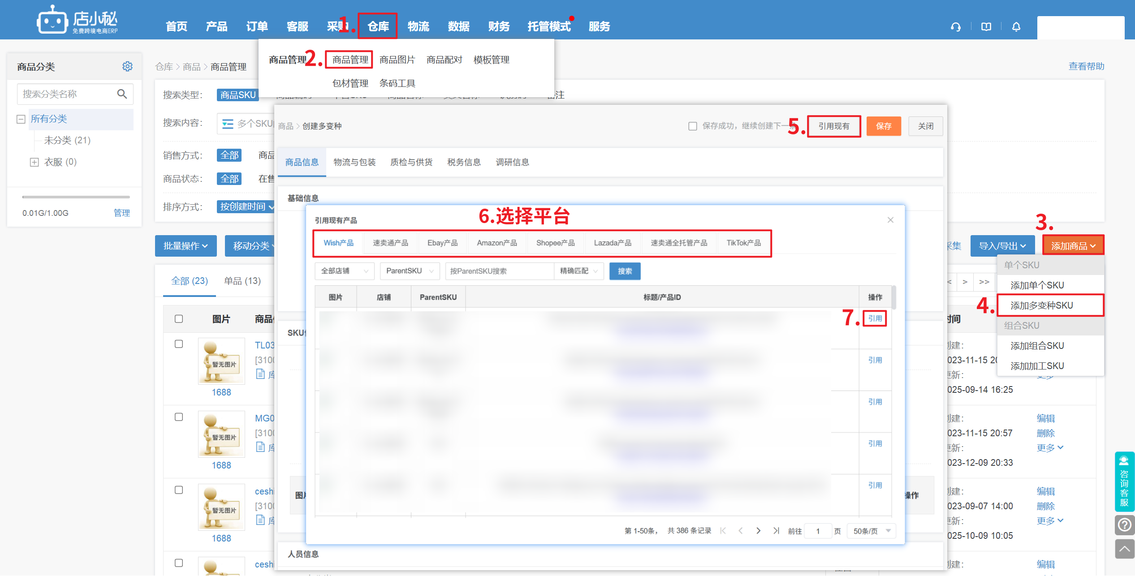
Task: Click the category search magnifier icon
Action: click(122, 94)
